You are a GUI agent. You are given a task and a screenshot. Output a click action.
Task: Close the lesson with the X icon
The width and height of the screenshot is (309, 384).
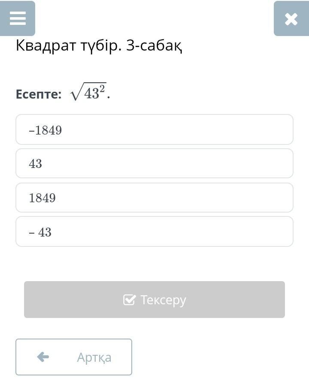[291, 19]
